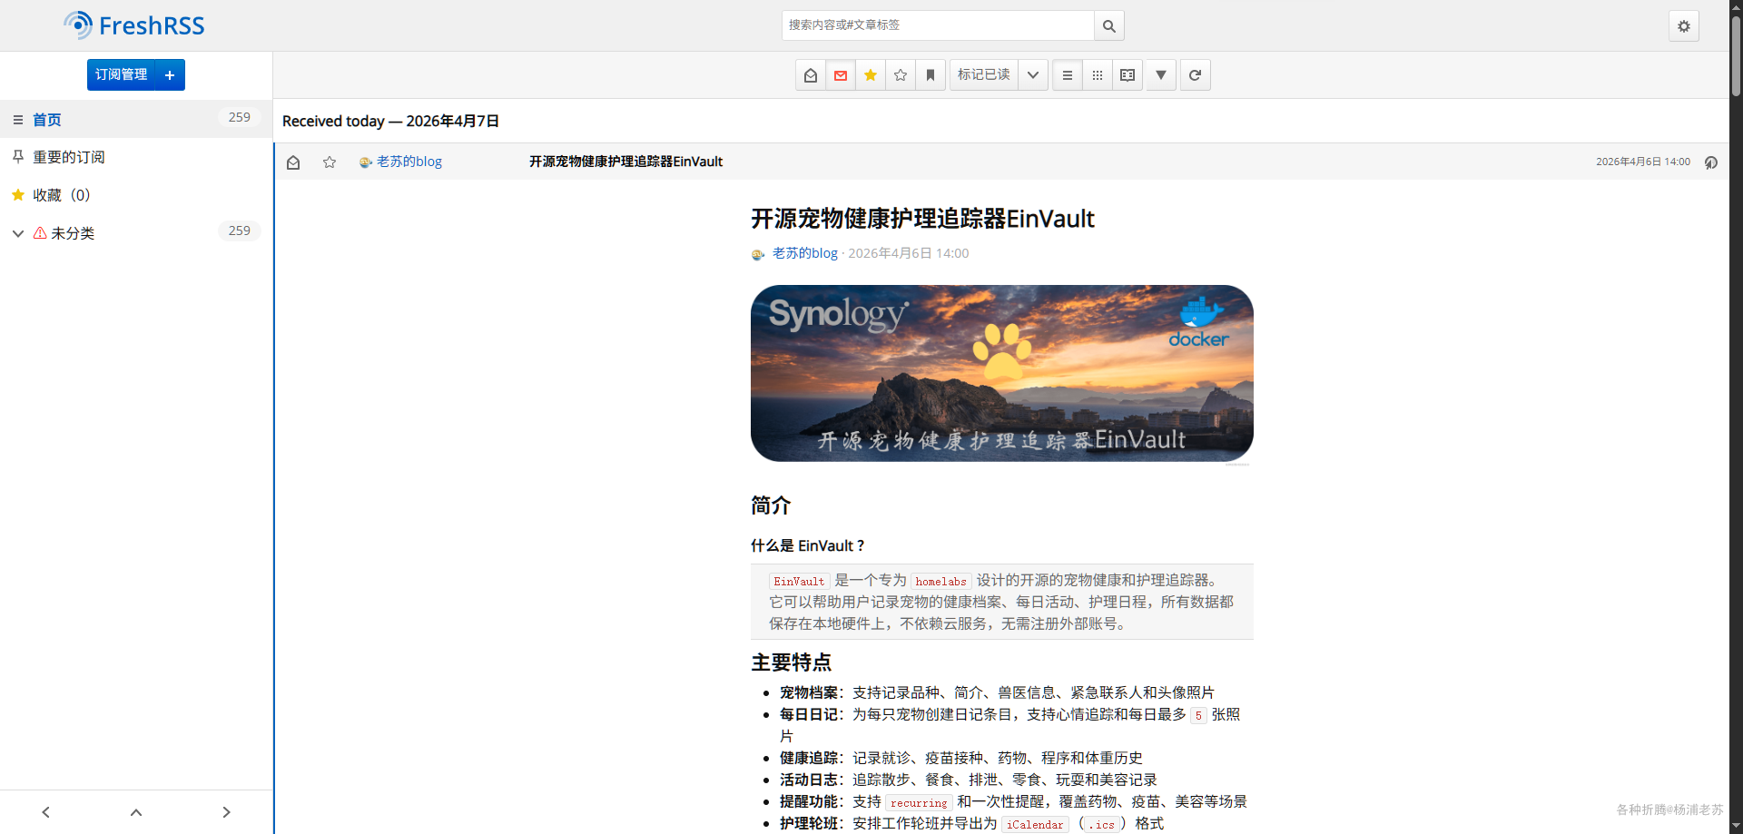Mark the EinVault article row as read/unread

click(x=293, y=162)
